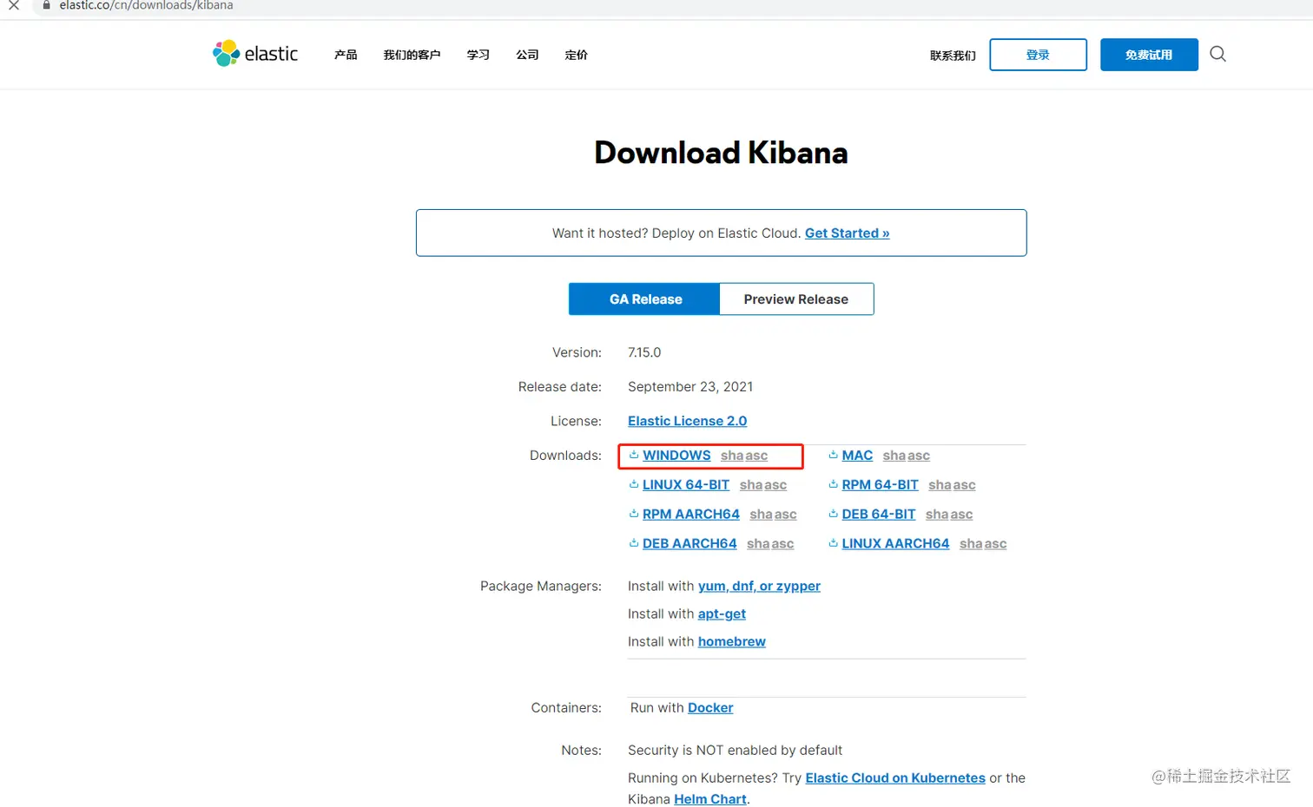Open the sha link for LINUX 64-BIT
Viewport: 1313px width, 807px height.
tap(751, 485)
